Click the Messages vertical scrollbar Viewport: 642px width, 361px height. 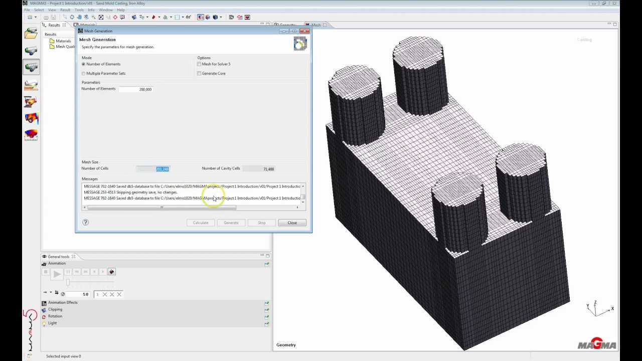pos(303,197)
